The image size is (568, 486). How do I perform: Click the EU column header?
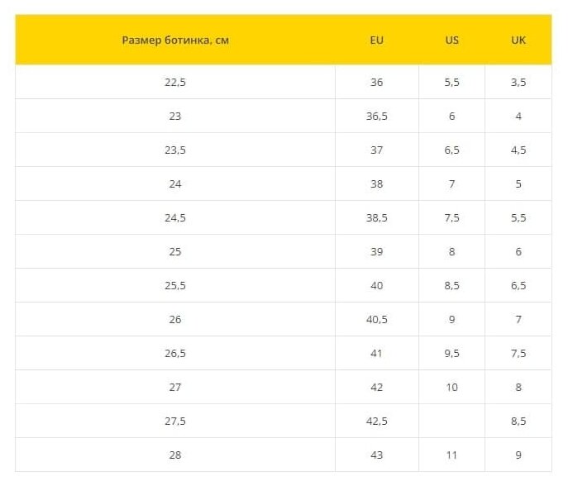click(377, 40)
